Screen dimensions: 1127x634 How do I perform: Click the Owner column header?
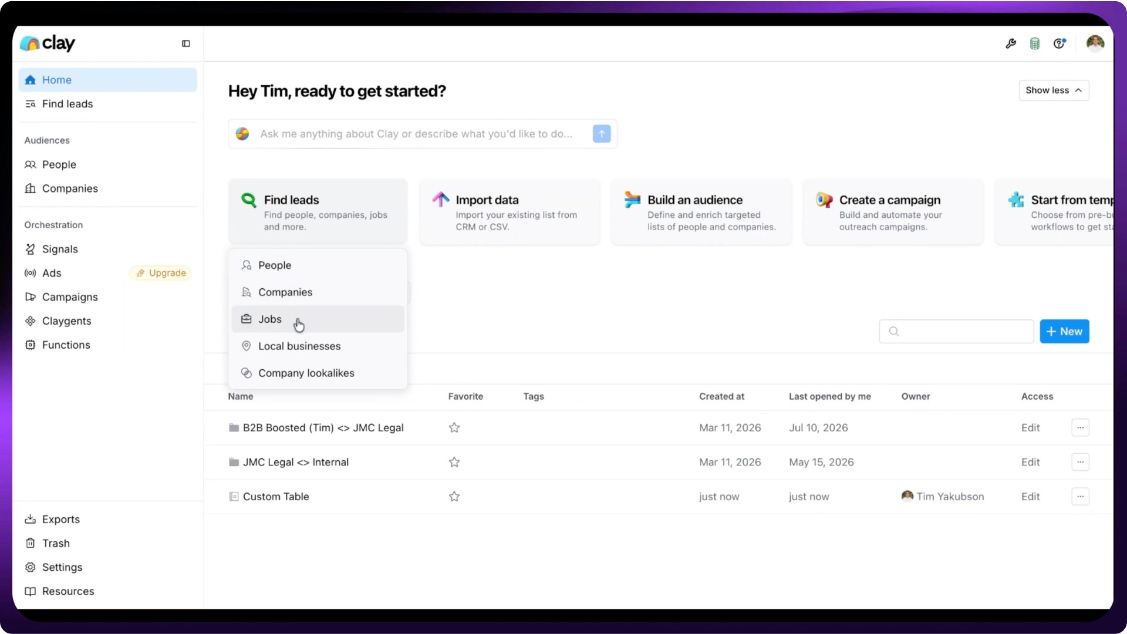click(916, 396)
